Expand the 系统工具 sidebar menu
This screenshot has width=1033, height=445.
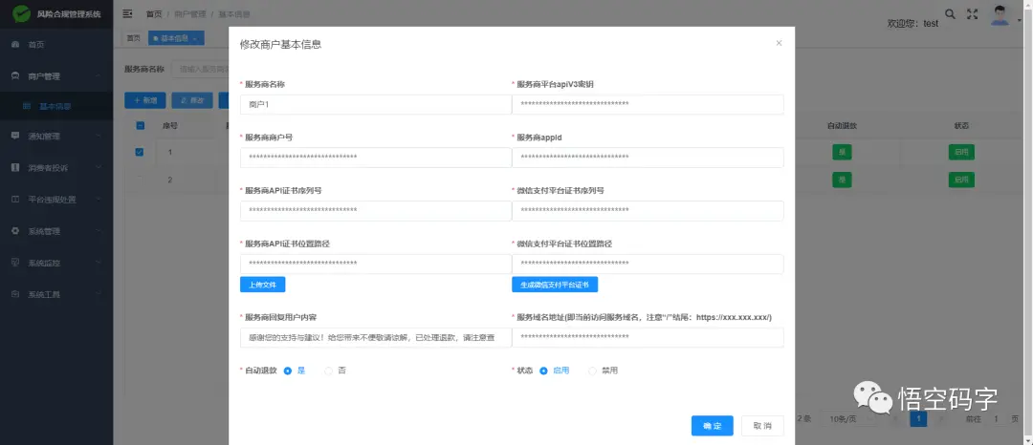pos(56,294)
